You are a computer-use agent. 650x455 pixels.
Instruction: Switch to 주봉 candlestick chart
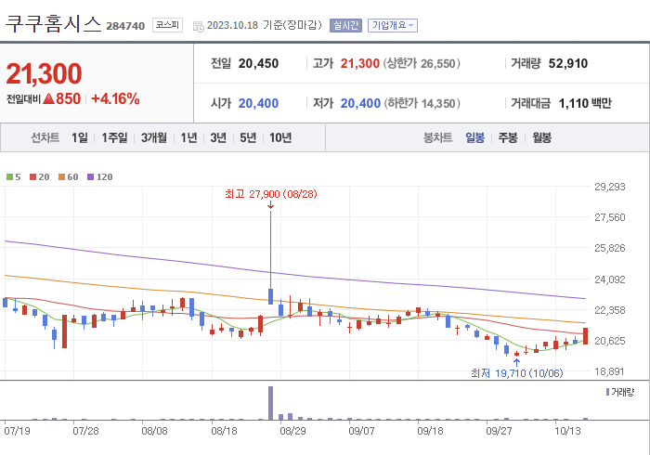[508, 137]
